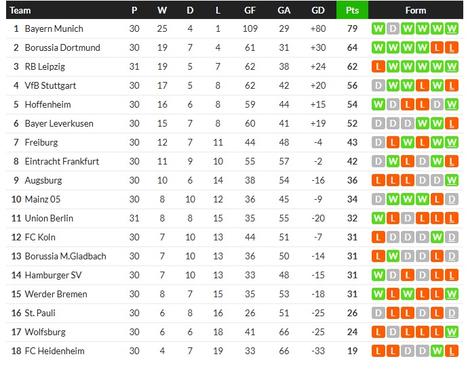Click the win badge in Hamburger SV's form
This screenshot has height=365, width=468.
click(378, 275)
